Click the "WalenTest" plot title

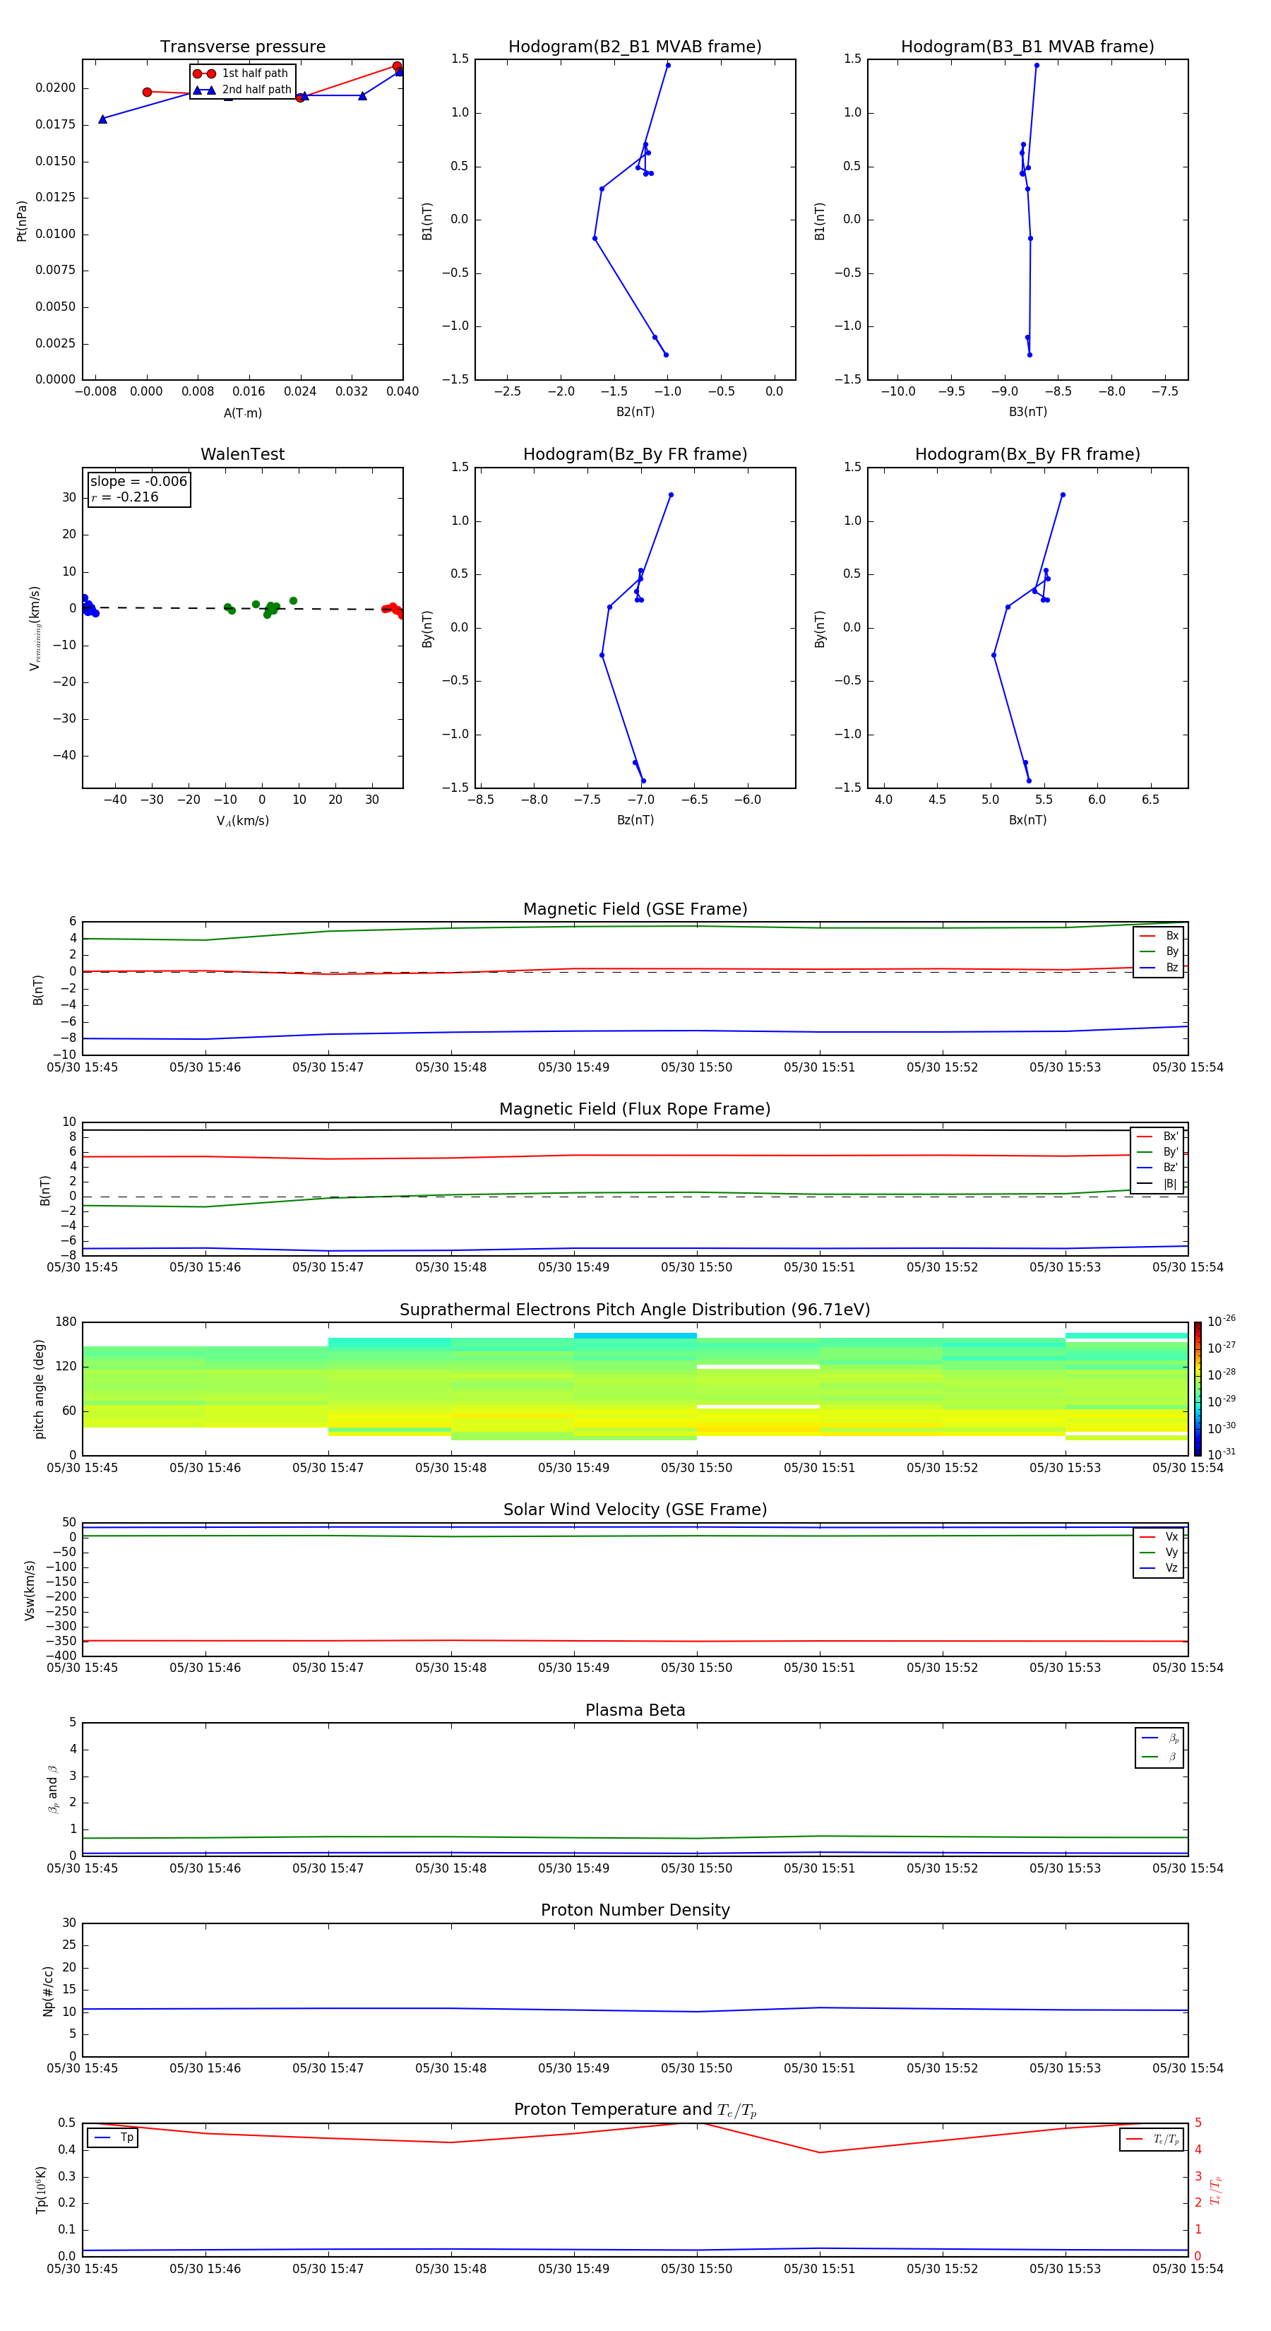click(x=242, y=454)
